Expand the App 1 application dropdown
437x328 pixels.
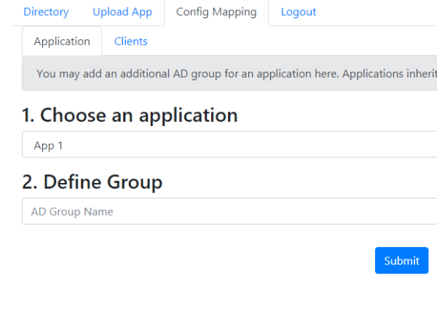pos(229,144)
